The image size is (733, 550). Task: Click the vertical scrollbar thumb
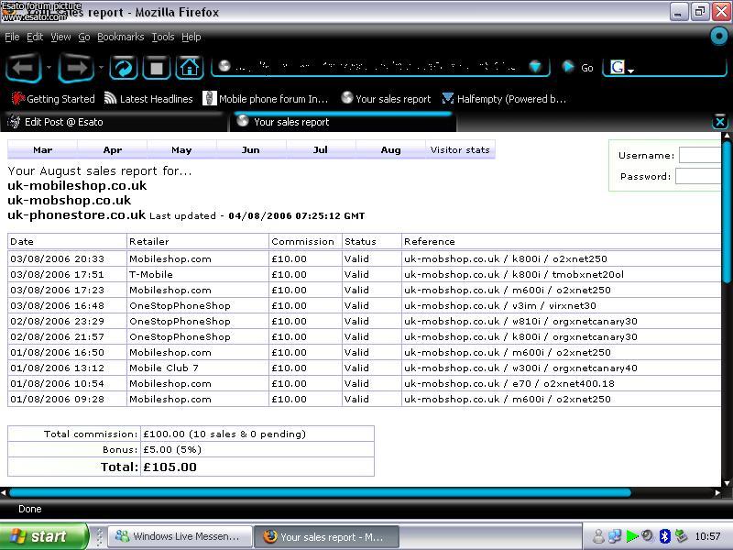pos(727,212)
